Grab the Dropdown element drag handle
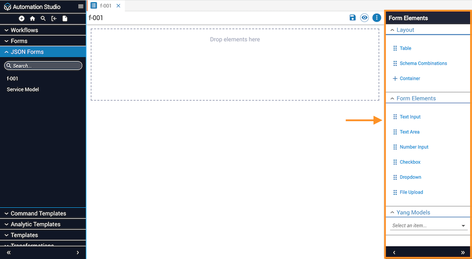Viewport: 472px width, 259px height. click(x=395, y=177)
